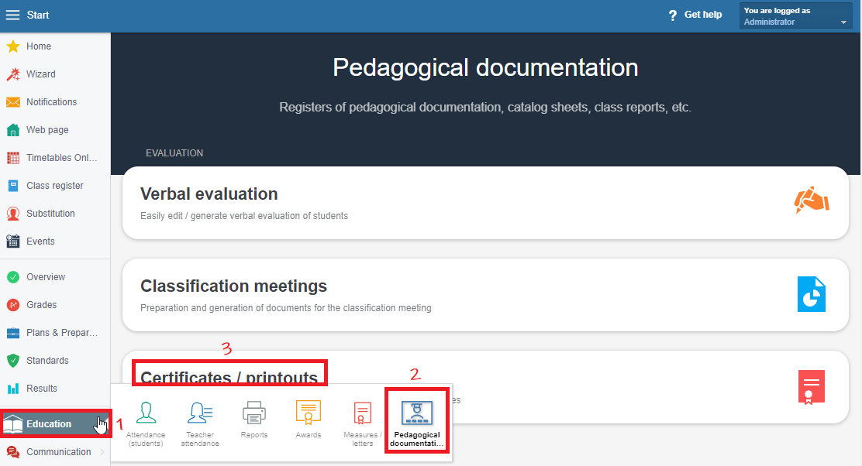
Task: Select Class register in the sidebar
Action: coord(55,186)
